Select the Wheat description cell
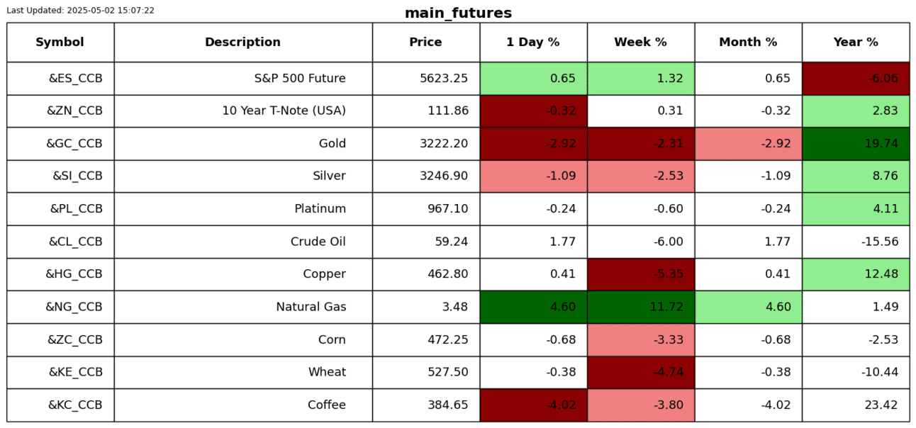This screenshot has width=916, height=428. (x=327, y=373)
